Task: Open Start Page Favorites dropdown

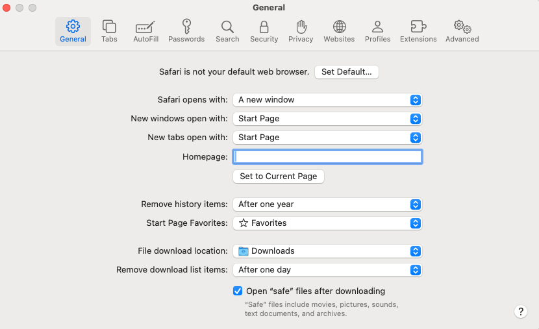Action: coord(327,223)
